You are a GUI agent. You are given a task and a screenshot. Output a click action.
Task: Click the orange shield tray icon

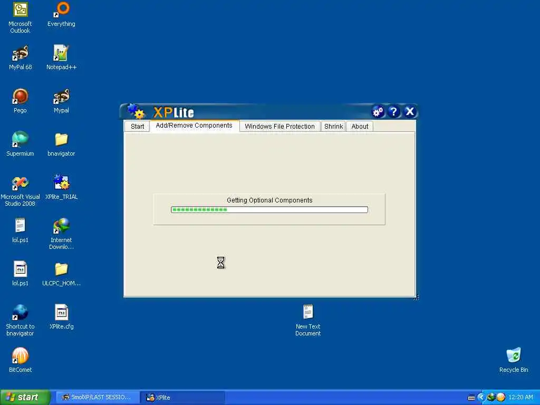pos(501,397)
